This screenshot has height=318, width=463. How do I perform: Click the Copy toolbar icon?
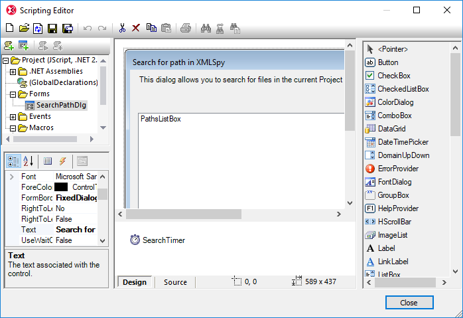click(151, 28)
